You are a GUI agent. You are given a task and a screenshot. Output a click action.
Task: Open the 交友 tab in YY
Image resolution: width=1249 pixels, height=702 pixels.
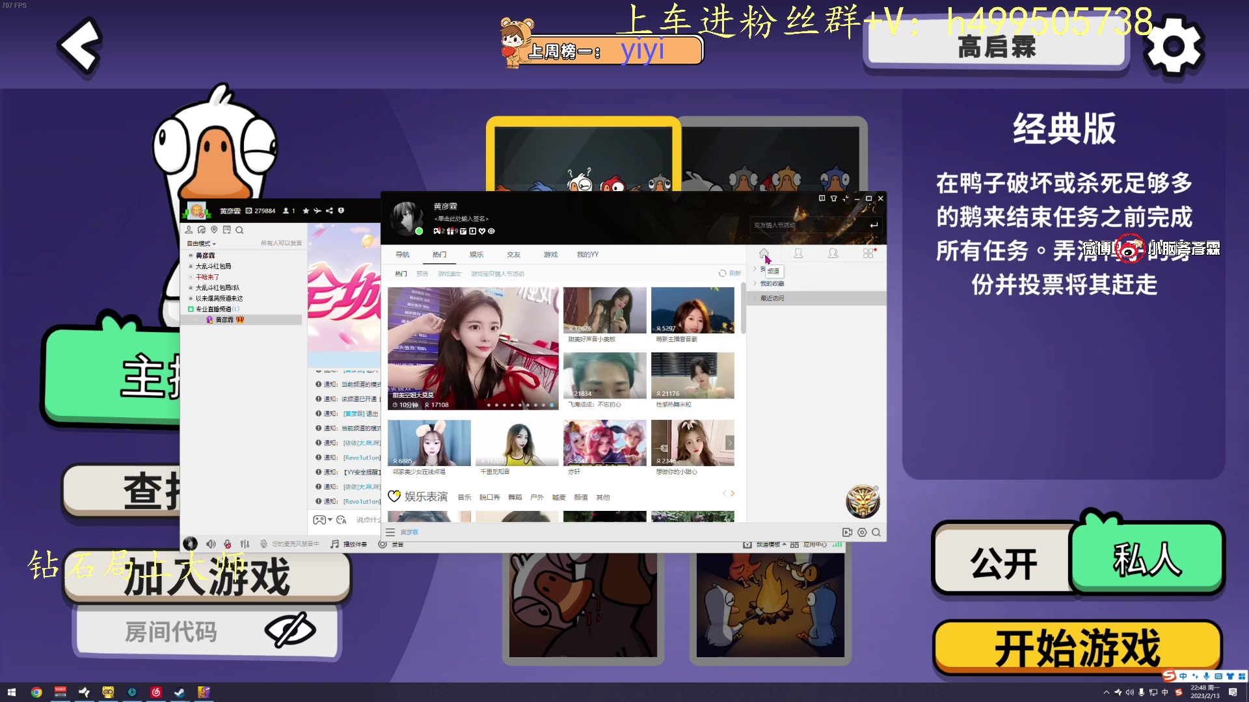tap(513, 254)
